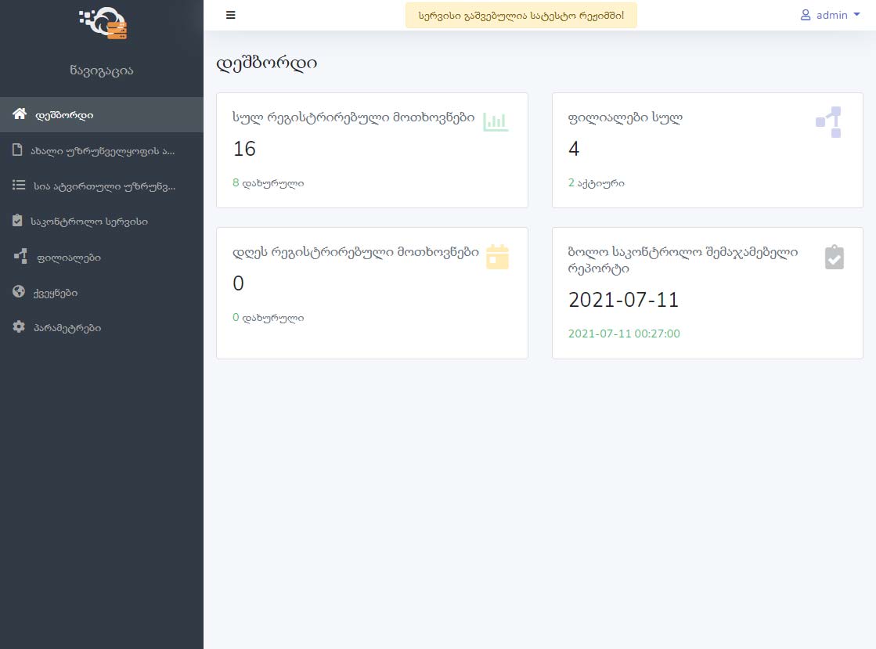Click the 2021-07-11 00:27:00 timestamp
Screen dimensions: 876x649
tap(624, 334)
